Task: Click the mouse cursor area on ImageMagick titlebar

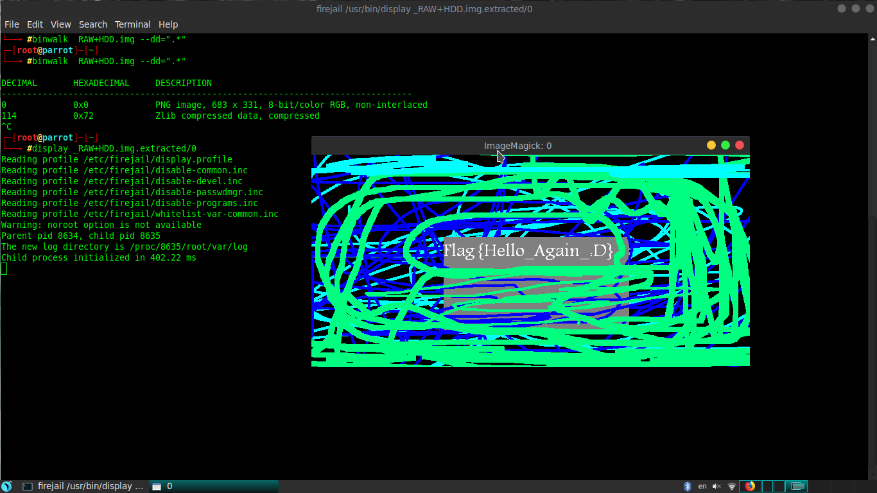Action: click(499, 156)
